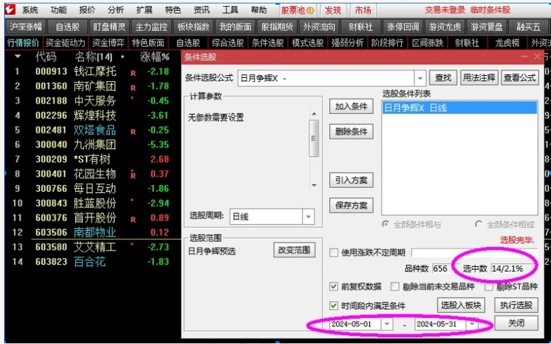This screenshot has height=344, width=551.
Task: Open the start date 2024-05-01 picker
Action: tap(387, 324)
